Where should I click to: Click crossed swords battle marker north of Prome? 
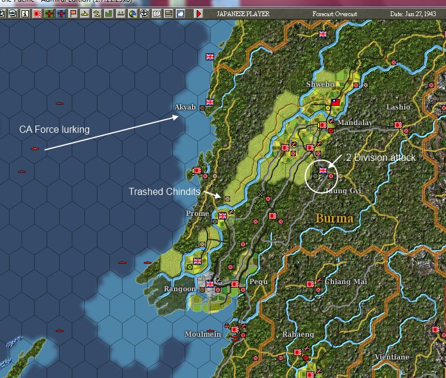pyautogui.click(x=260, y=194)
